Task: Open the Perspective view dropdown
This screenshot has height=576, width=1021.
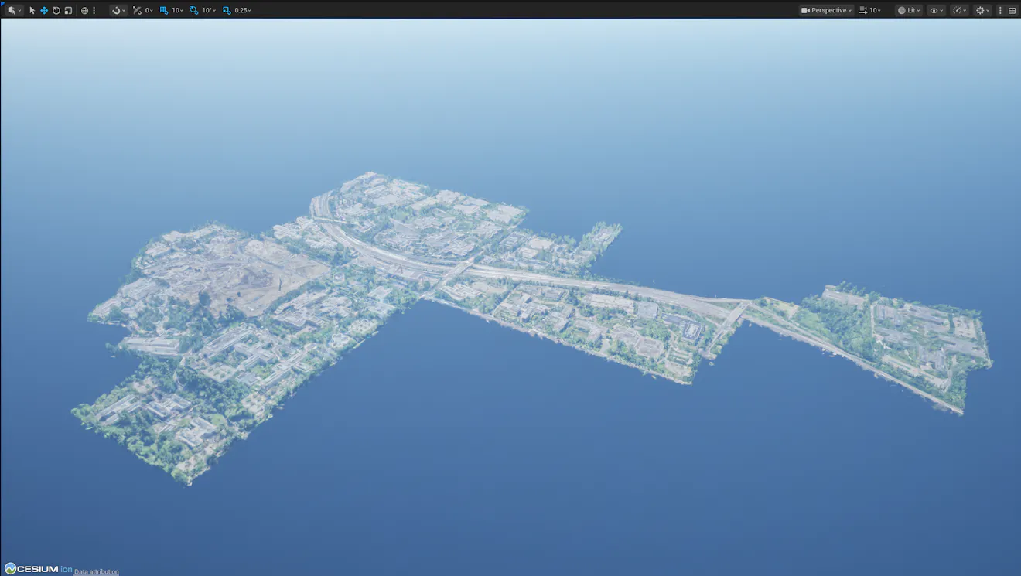Action: tap(826, 10)
